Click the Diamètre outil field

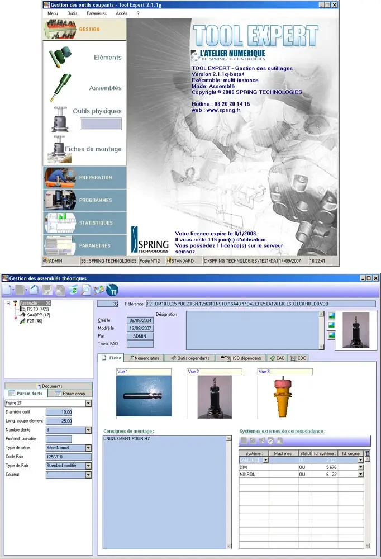click(59, 412)
